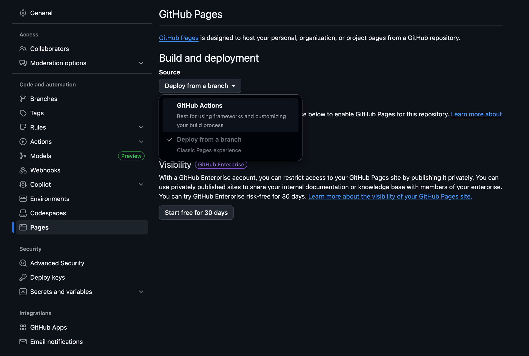
Task: Open Collaborators settings in the sidebar
Action: point(50,48)
